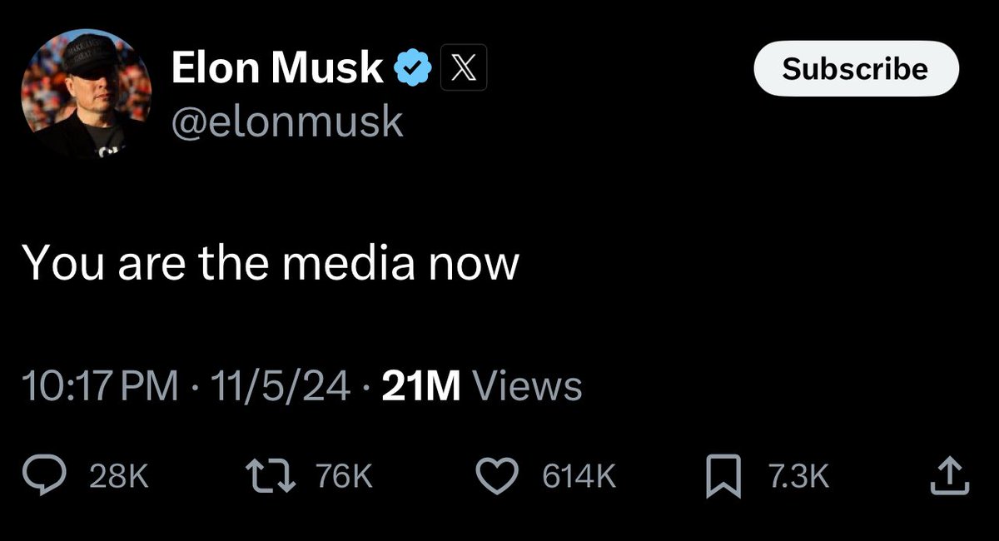
Task: Click the reply speech bubble icon
Action: [49, 477]
